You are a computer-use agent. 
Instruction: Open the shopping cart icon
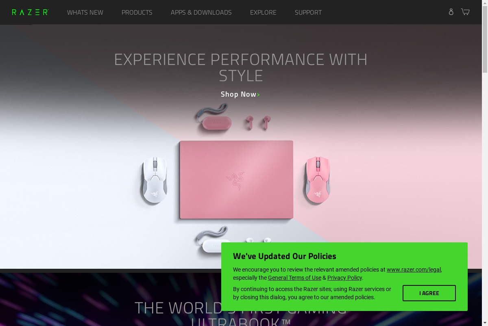click(x=465, y=12)
